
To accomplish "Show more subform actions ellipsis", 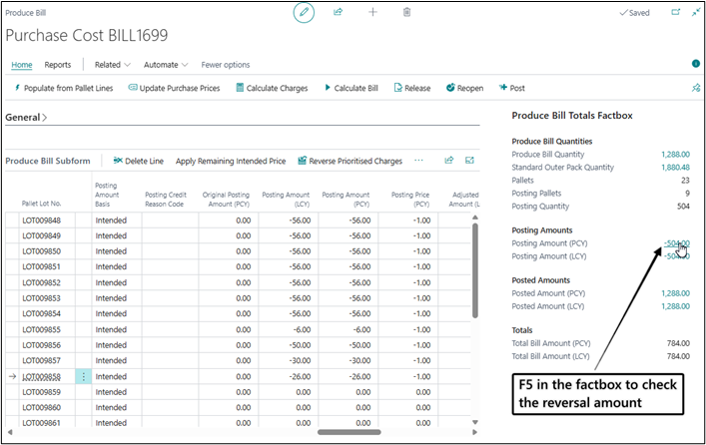I will tap(418, 161).
